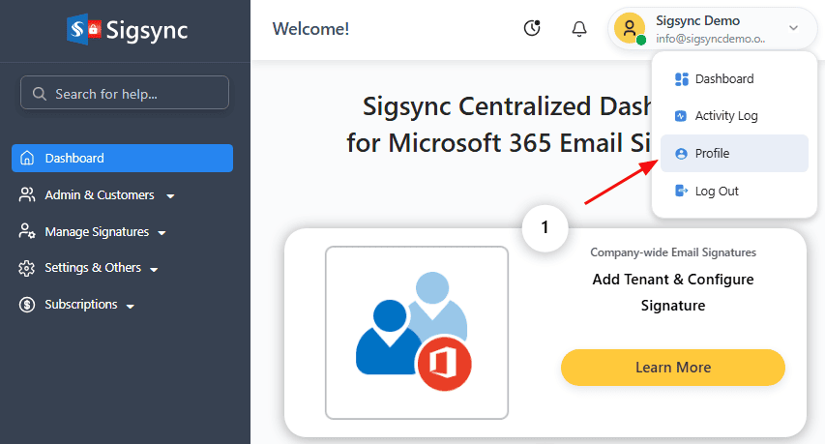Click the user avatar icon
The image size is (825, 444).
click(x=630, y=29)
